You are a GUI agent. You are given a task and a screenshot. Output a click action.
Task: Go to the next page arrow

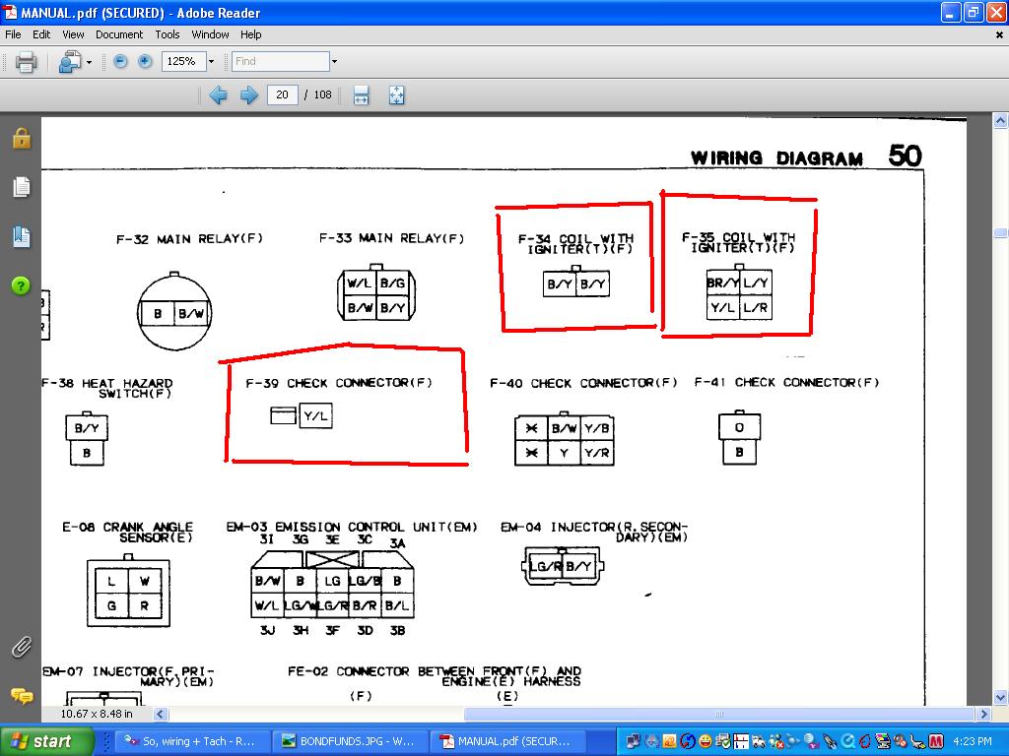click(x=249, y=95)
